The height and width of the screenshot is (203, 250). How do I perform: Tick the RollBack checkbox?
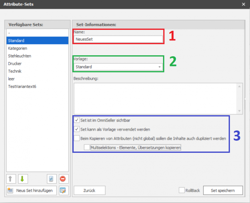pos(182,190)
